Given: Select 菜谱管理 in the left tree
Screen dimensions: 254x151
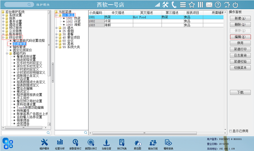Looking at the screenshot, I should (19, 44).
